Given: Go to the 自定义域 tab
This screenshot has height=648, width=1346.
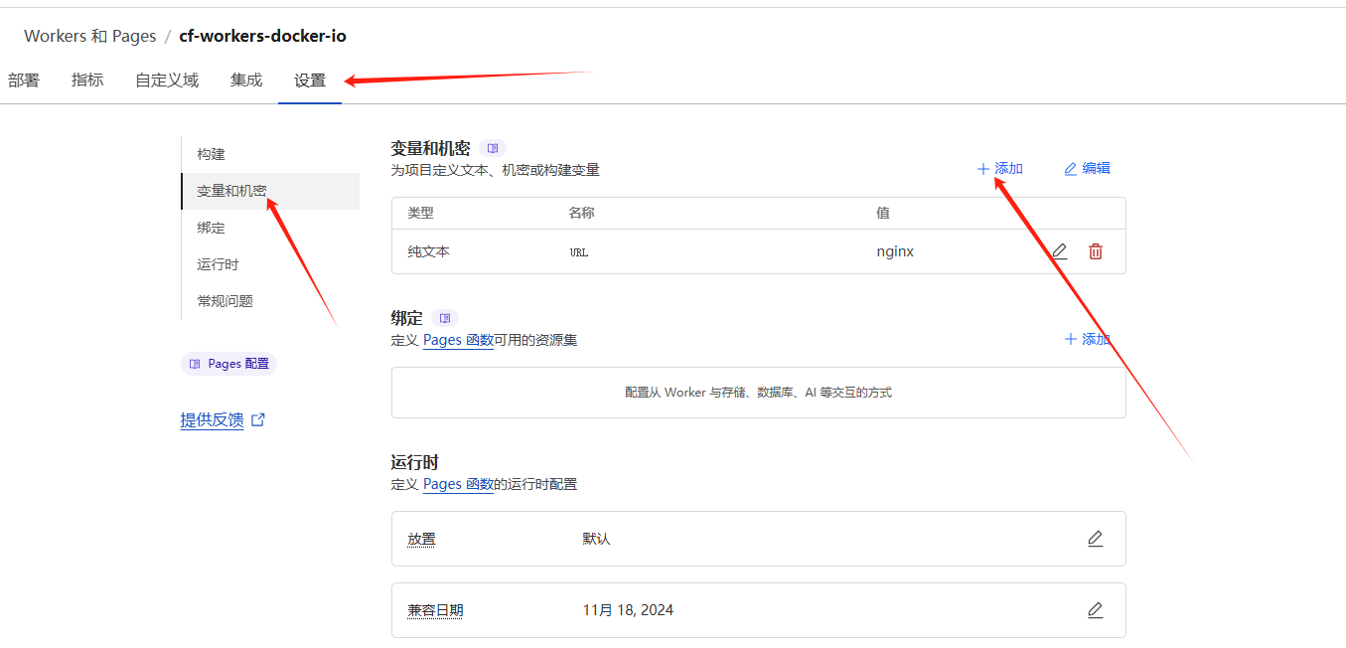Looking at the screenshot, I should [167, 81].
